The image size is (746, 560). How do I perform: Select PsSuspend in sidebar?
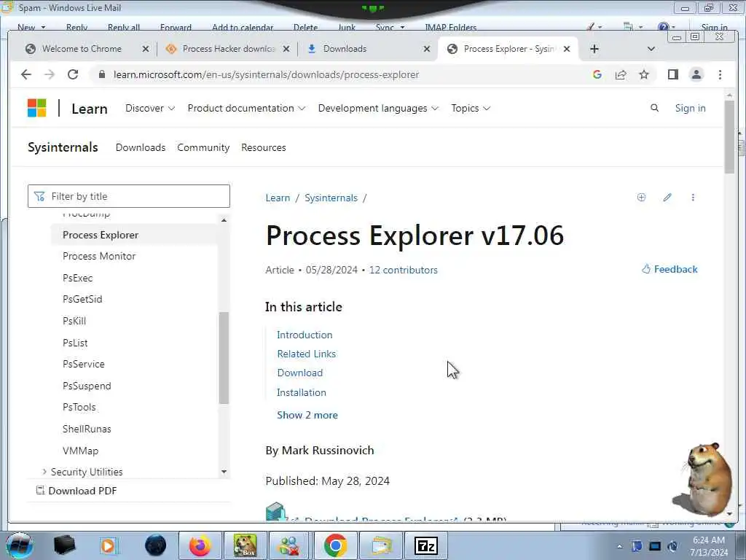click(87, 386)
